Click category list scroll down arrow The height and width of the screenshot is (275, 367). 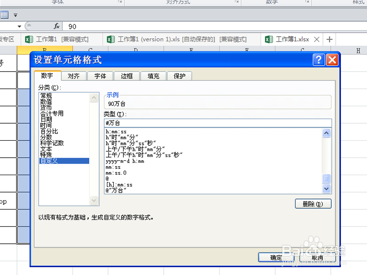pyautogui.click(x=94, y=200)
